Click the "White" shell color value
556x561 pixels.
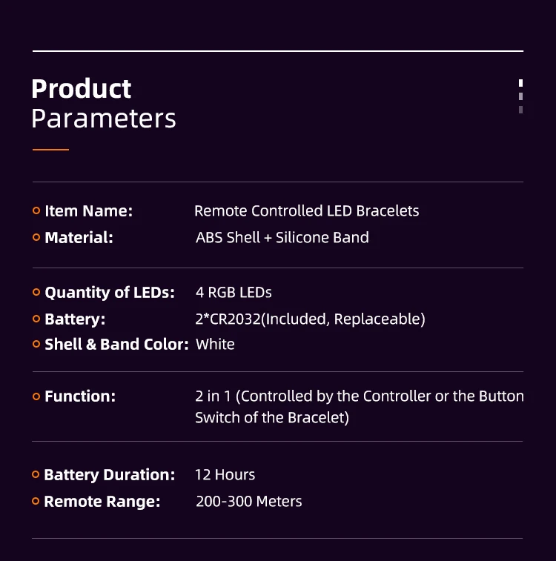(x=215, y=345)
